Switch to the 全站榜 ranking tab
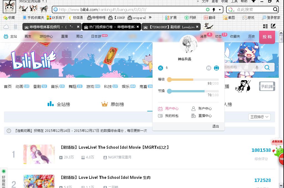 point(59,104)
